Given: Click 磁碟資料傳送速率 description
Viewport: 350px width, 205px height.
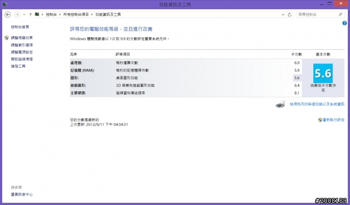Looking at the screenshot, I should [x=131, y=93].
